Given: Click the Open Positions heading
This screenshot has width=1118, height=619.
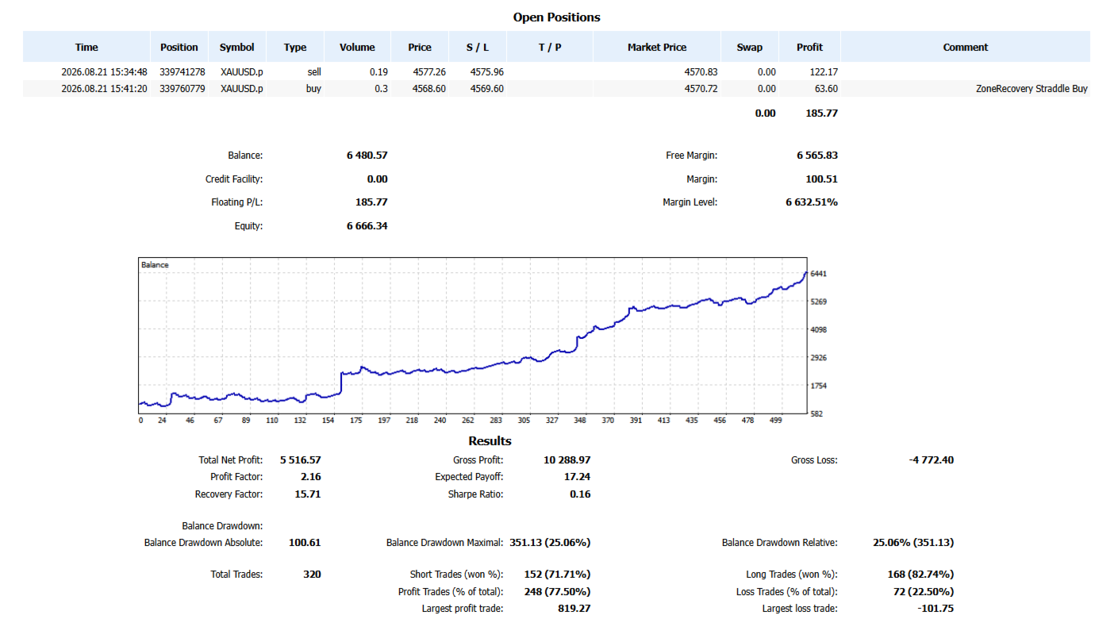Looking at the screenshot, I should click(557, 17).
